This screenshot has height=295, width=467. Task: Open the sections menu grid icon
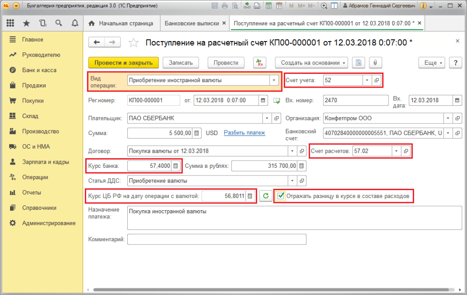point(10,23)
